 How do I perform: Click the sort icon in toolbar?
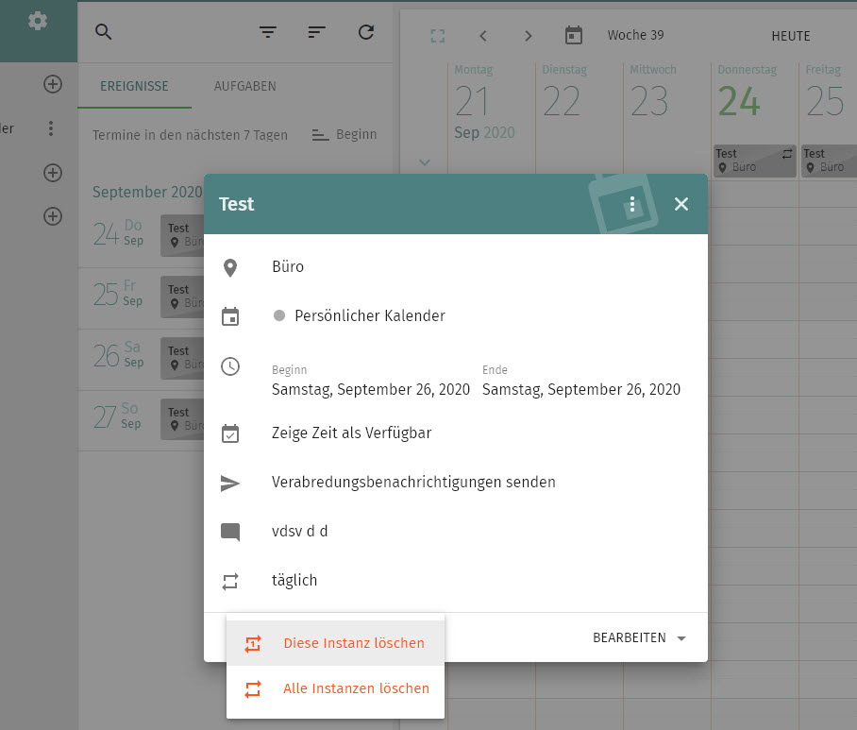tap(317, 32)
